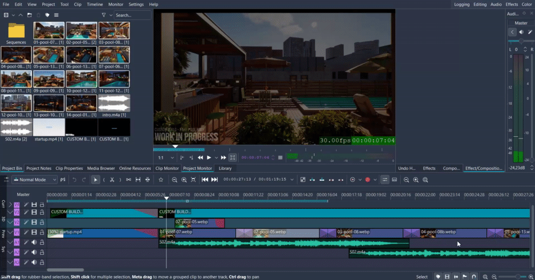Switch to Logging workspace layout

coord(462,4)
